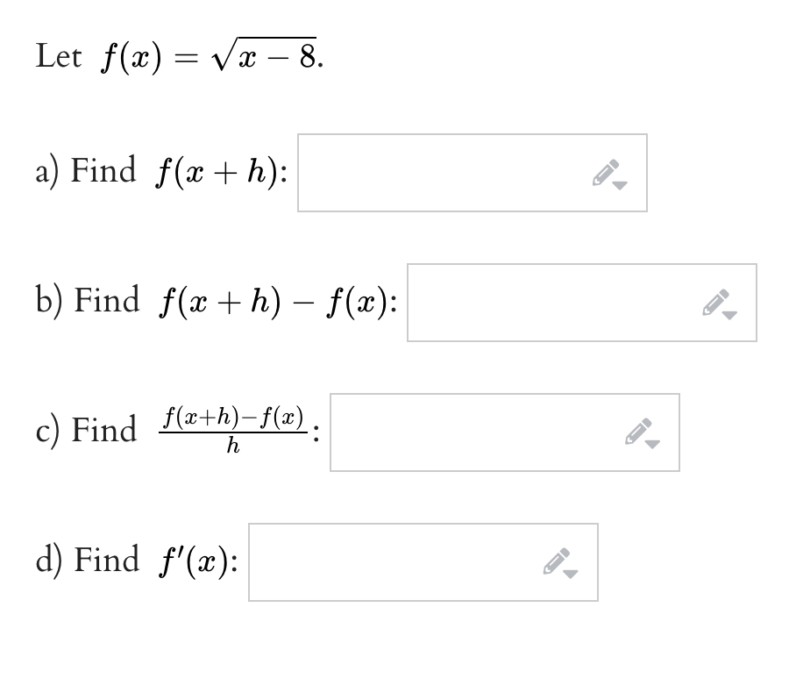
Task: Expand the input options arrow in part b
Action: [732, 315]
